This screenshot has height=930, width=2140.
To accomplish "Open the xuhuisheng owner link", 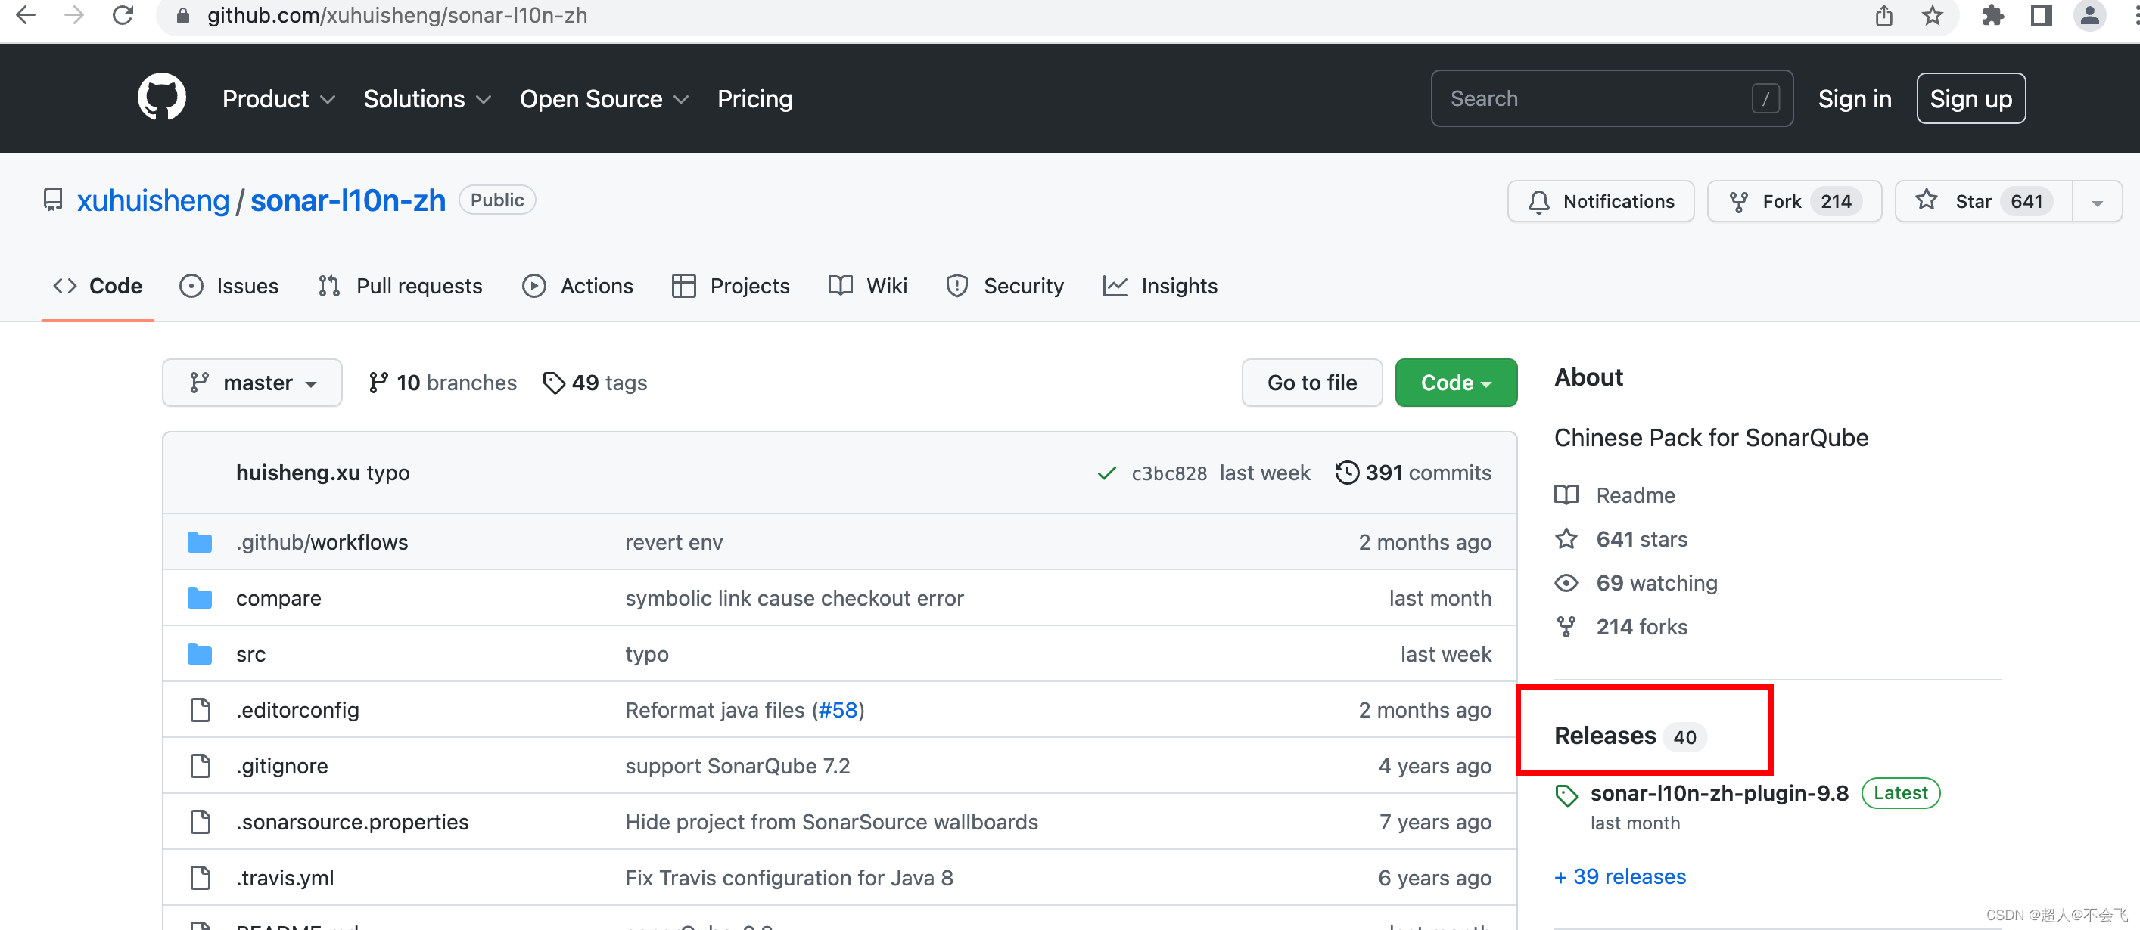I will [153, 201].
